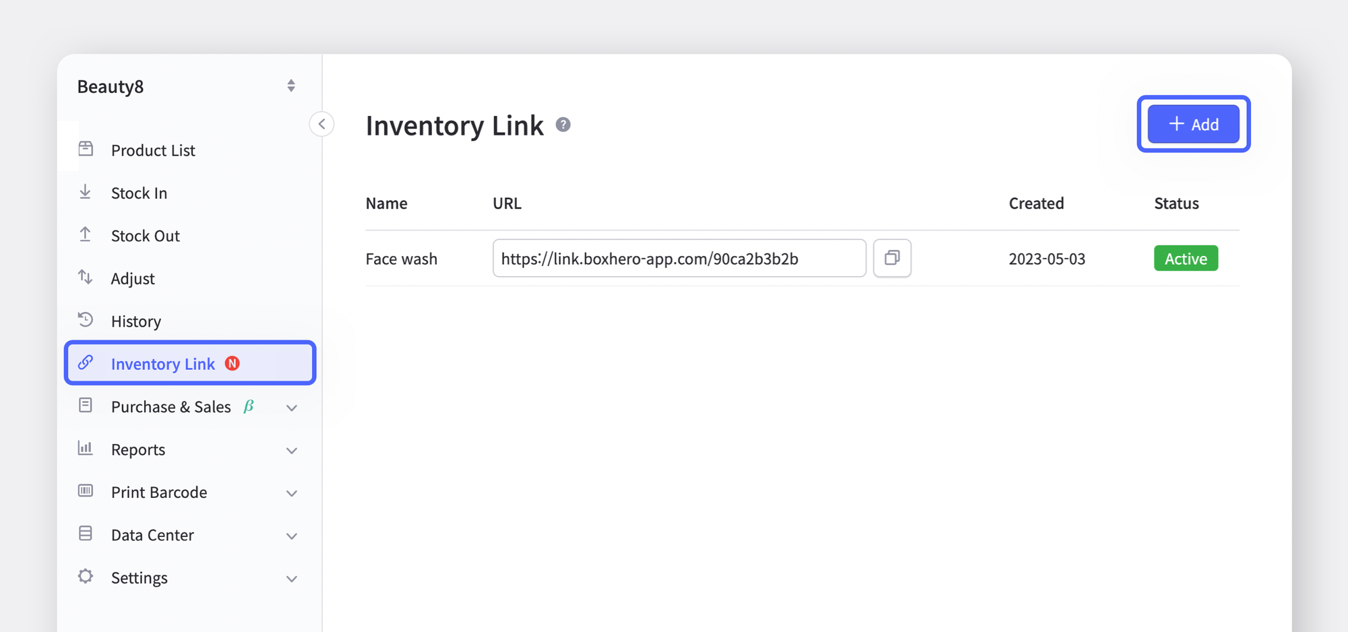Click inside the Face wash URL field
This screenshot has width=1348, height=632.
(x=679, y=258)
